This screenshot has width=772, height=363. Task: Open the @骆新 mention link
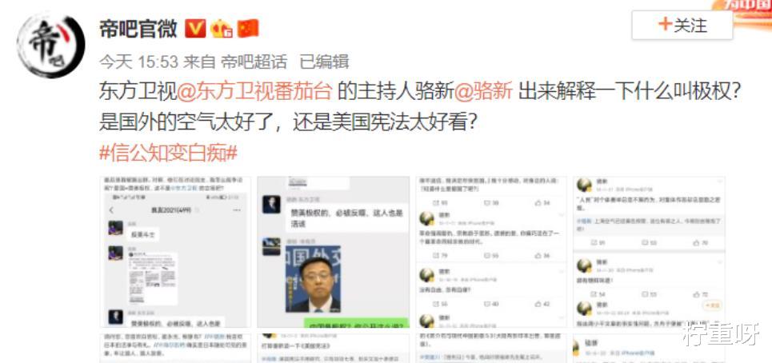point(482,91)
